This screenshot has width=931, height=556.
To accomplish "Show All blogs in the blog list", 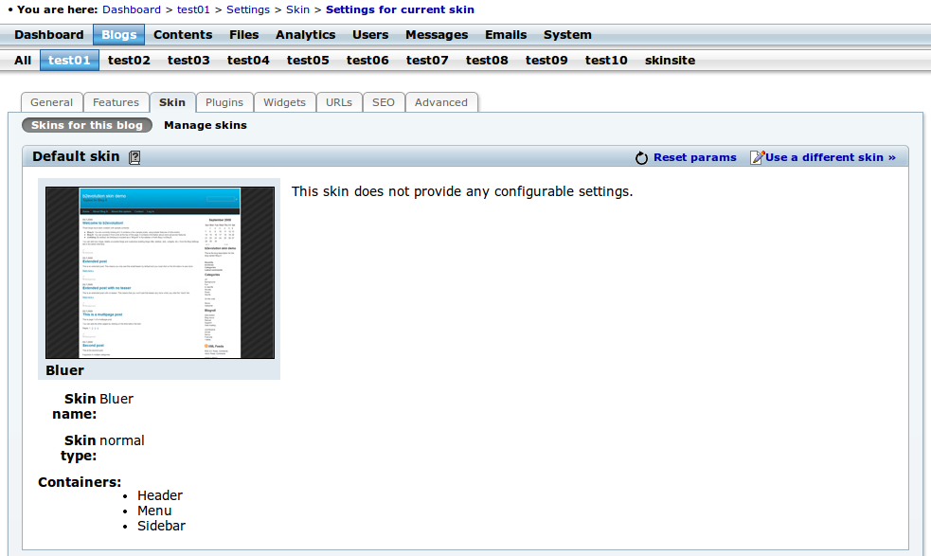I will coord(23,60).
